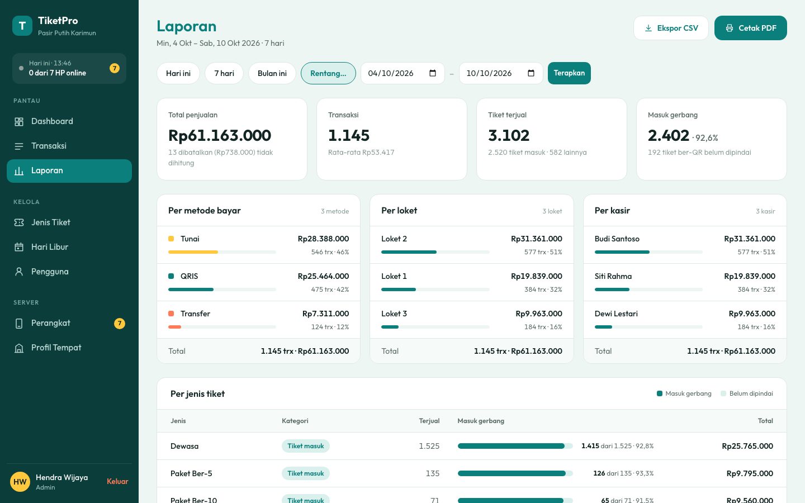Open the Transaksi menu item
Viewport: 805px width, 503px height.
69,146
